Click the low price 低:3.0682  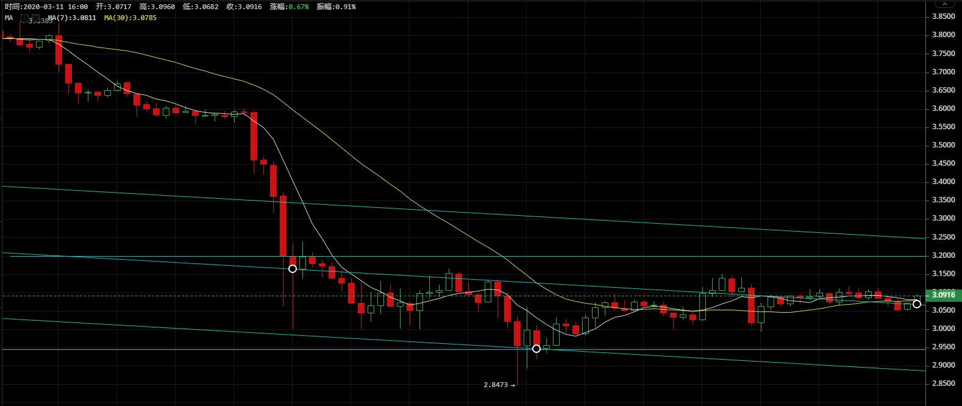(201, 7)
